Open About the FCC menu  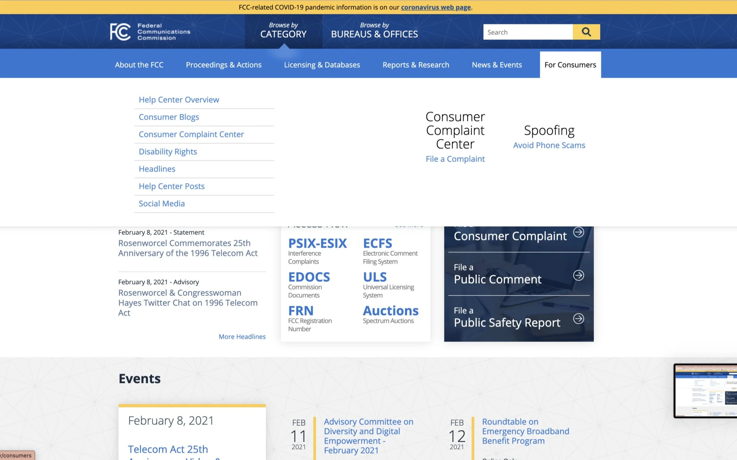click(139, 65)
